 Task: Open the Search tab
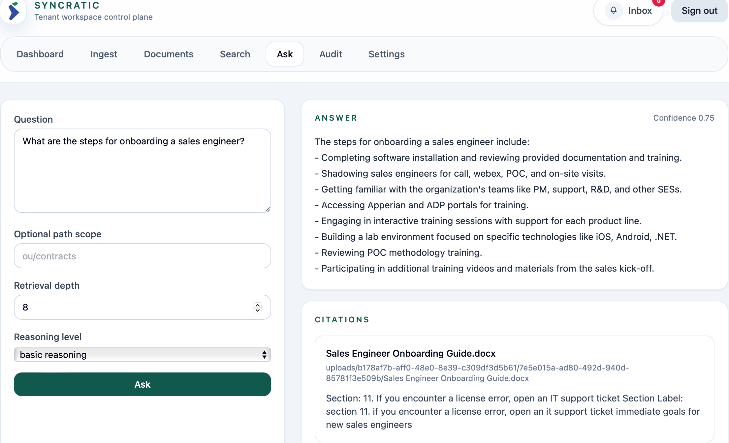[235, 54]
